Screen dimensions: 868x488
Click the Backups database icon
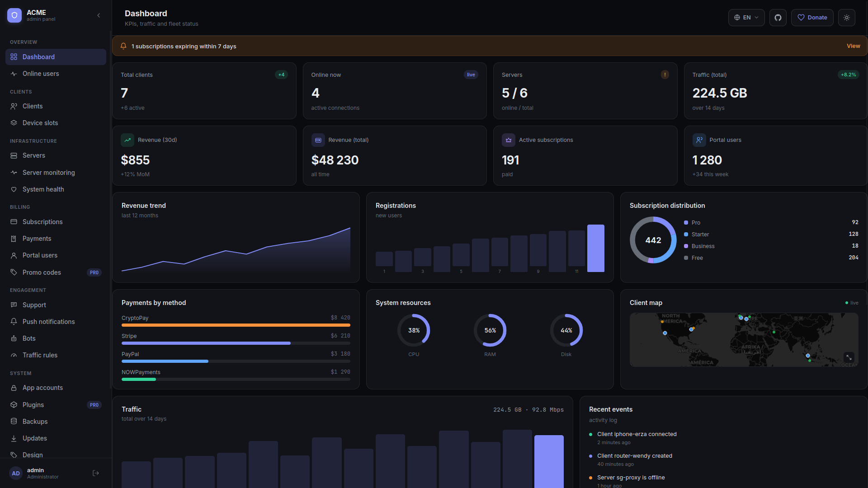pyautogui.click(x=14, y=422)
